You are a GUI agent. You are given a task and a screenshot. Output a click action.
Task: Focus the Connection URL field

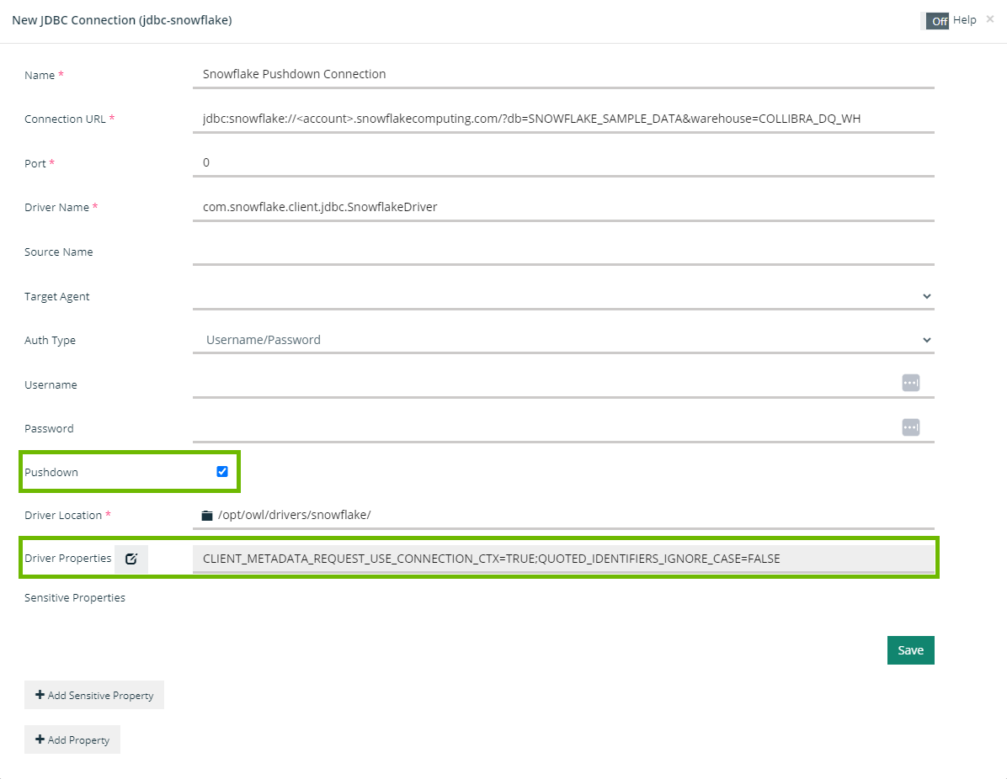(563, 119)
